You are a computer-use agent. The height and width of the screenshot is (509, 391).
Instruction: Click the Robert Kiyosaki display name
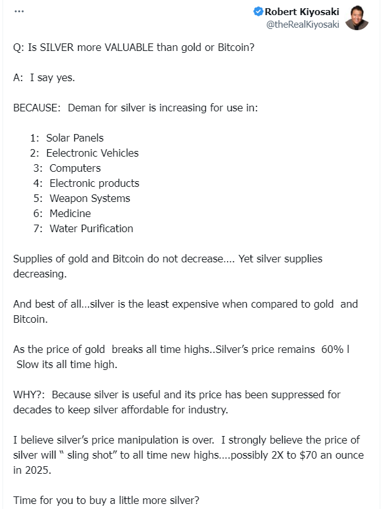[302, 12]
